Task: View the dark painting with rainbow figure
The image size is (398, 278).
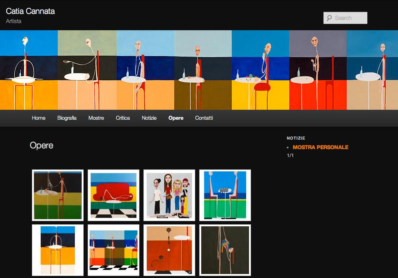Action: pos(225,250)
